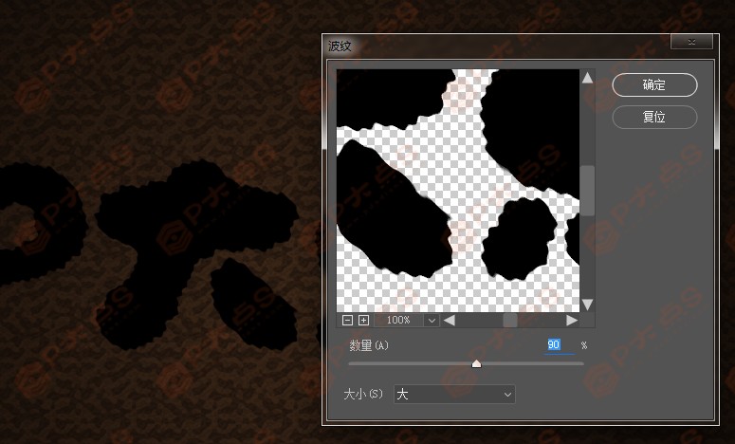Focus the 数量 value field showing 90

point(560,345)
